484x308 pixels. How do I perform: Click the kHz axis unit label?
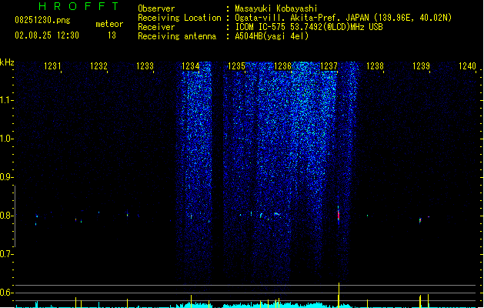click(x=7, y=62)
